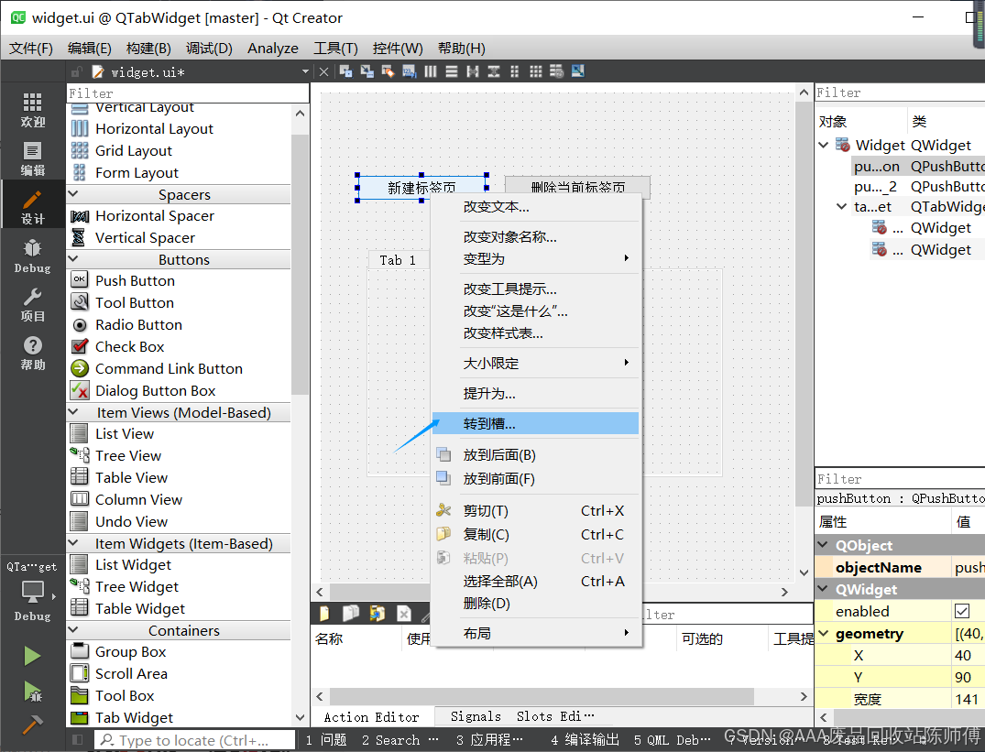985x752 pixels.
Task: Click the green Run button
Action: point(32,655)
